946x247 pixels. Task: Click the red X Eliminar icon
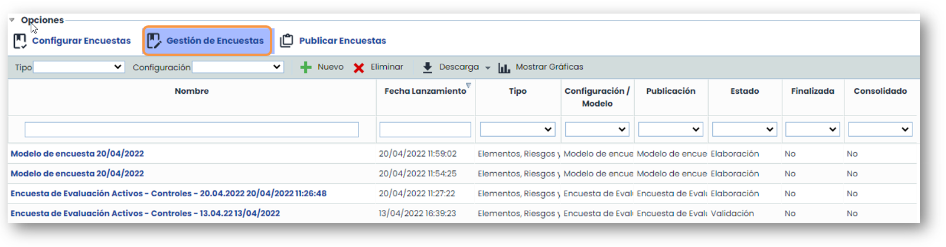point(358,68)
